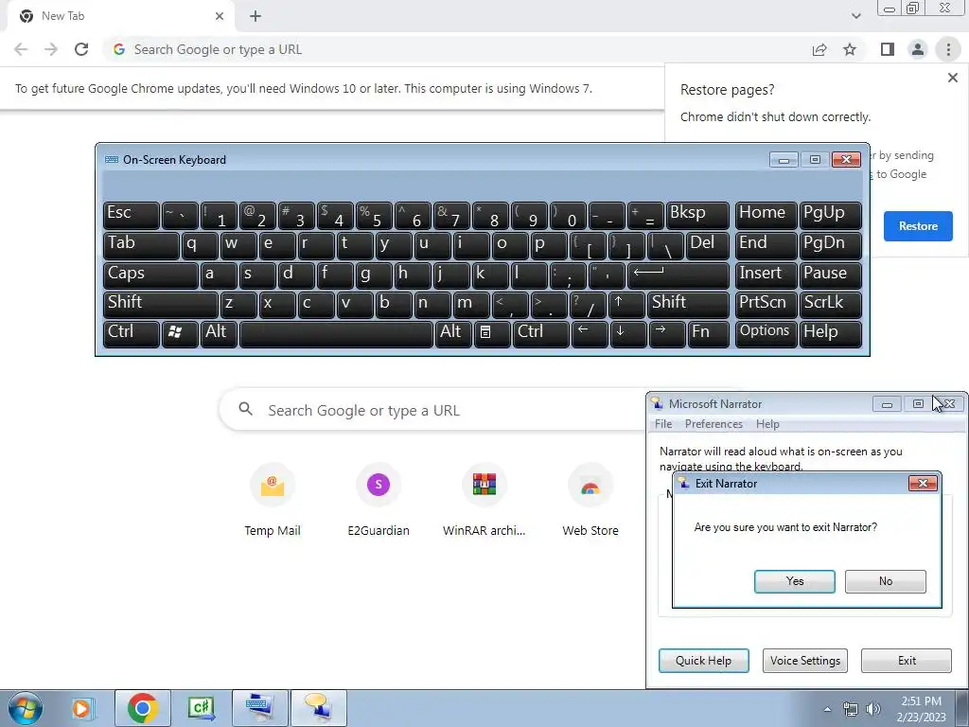Click Quick Help in Narrator window
This screenshot has height=727, width=969.
[703, 660]
